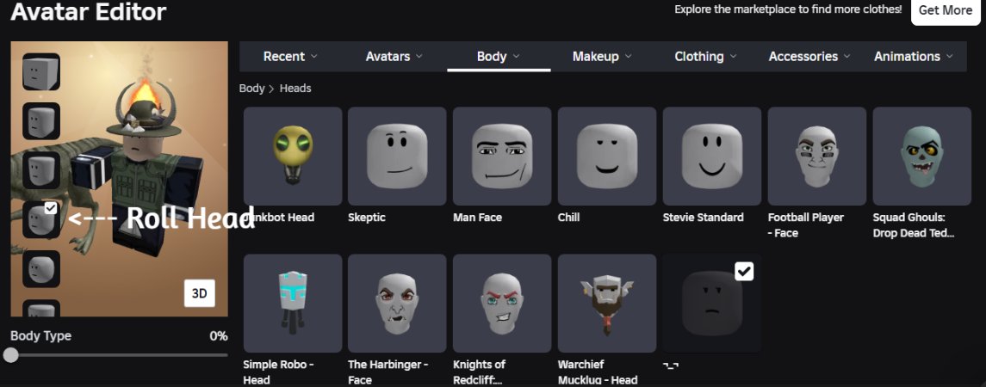Pick the Chill head image
The width and height of the screenshot is (986, 387).
click(607, 157)
